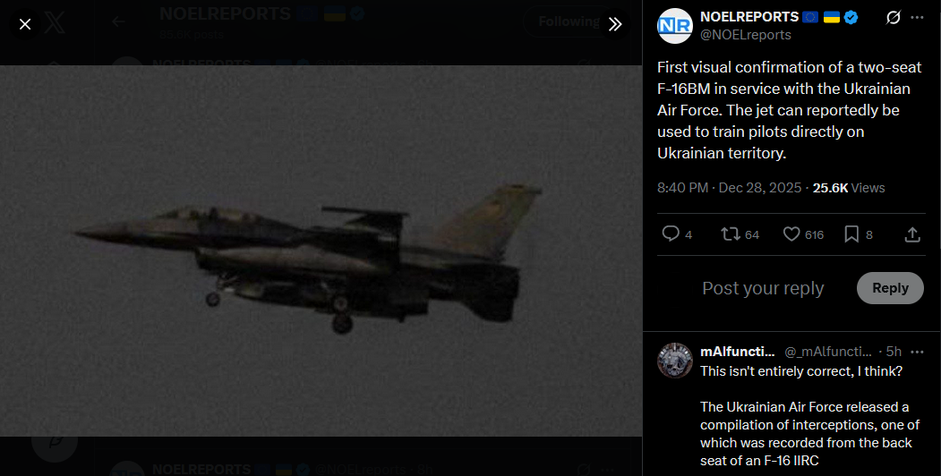The height and width of the screenshot is (476, 941).
Task: Click the F-16 jet photo
Action: tap(321, 251)
